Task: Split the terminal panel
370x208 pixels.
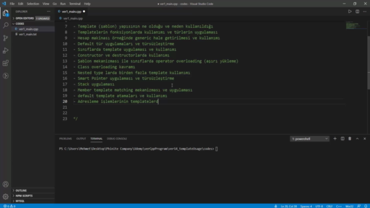Action: [x=342, y=139]
